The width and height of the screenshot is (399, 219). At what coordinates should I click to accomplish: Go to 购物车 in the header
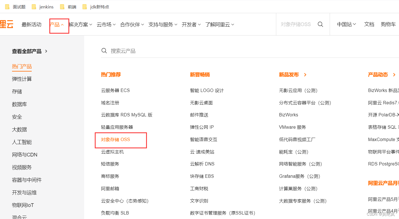tap(388, 24)
